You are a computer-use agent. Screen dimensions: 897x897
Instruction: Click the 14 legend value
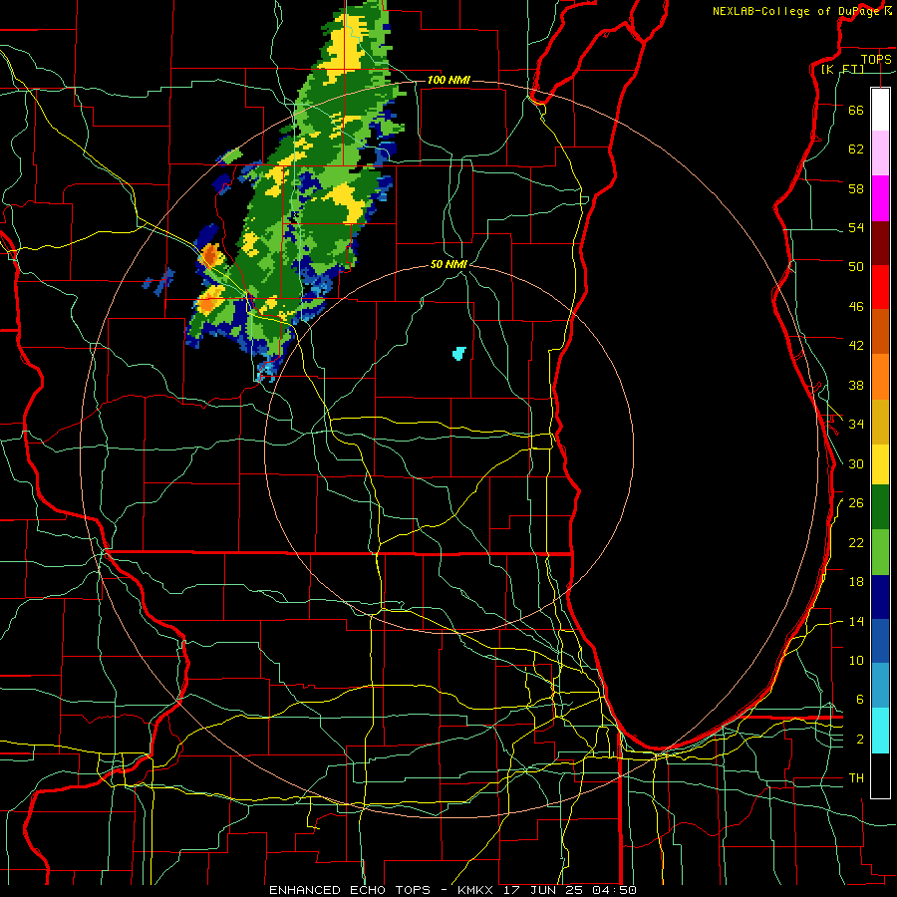[x=856, y=621]
